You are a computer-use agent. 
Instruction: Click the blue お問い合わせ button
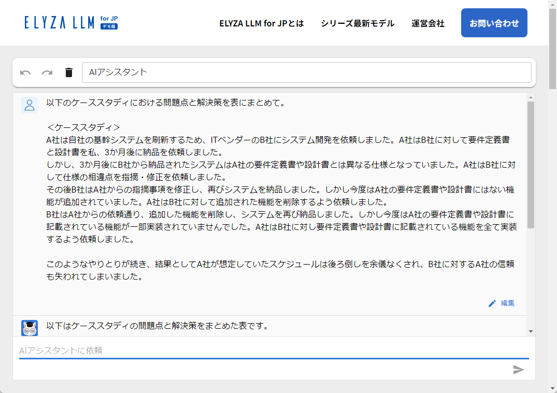[493, 23]
